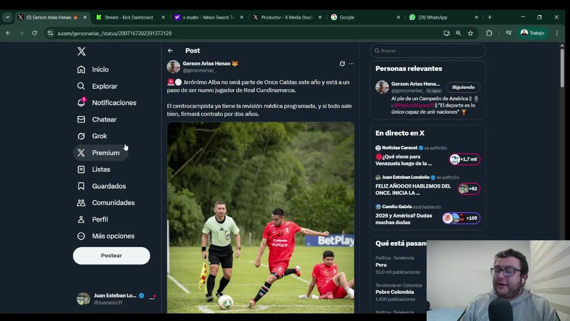Image resolution: width=570 pixels, height=321 pixels.
Task: Open Explorar search icon in sidebar
Action: pyautogui.click(x=81, y=86)
